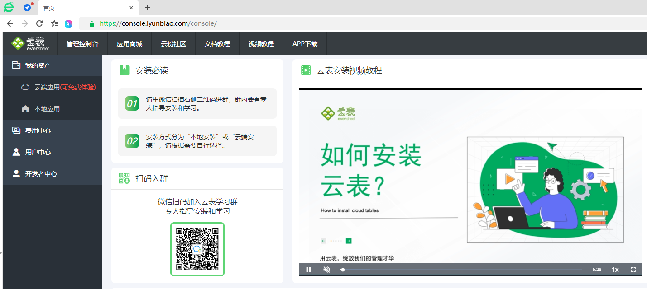Screen dimensions: 647x289
Task: Click the AI assistant icon in toolbar
Action: coord(68,23)
